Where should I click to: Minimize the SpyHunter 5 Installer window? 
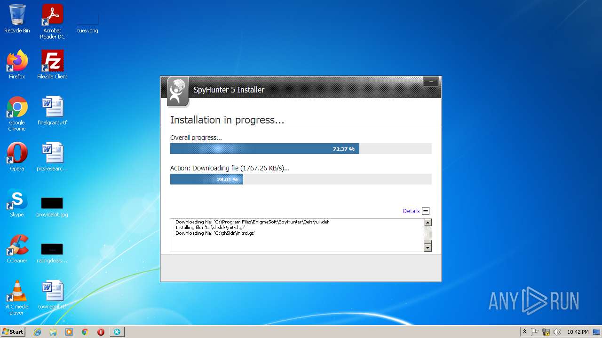coord(431,82)
